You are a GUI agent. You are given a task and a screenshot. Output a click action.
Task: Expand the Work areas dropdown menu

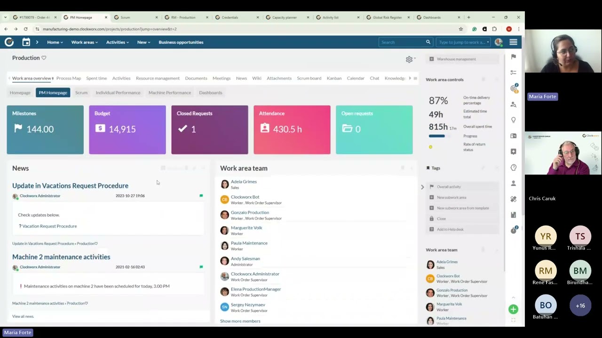85,42
